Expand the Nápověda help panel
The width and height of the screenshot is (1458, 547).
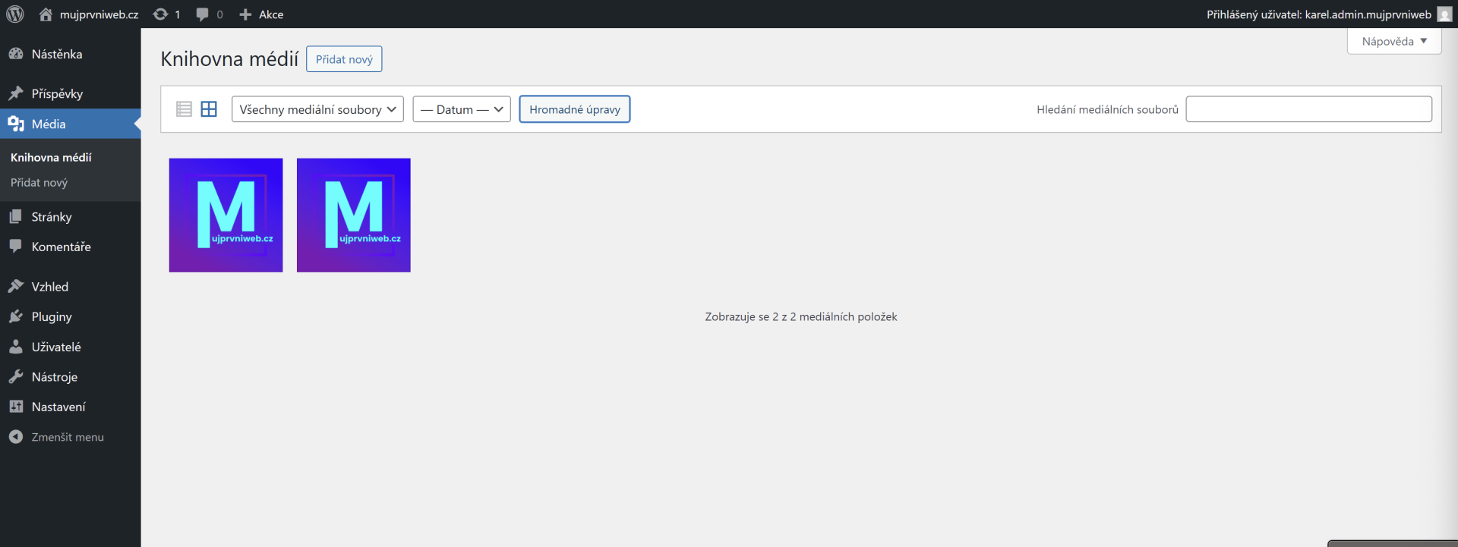1393,41
